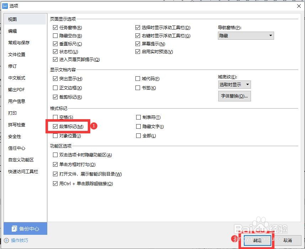Image resolution: width=305 pixels, height=249 pixels.
Task: Toggle the 裁剪标记(R) checkbox
Action: tap(55, 97)
